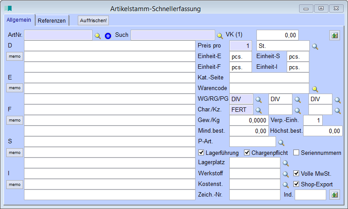The image size is (348, 209).
Task: Enable the Seriennummern checkbox
Action: coord(296,153)
